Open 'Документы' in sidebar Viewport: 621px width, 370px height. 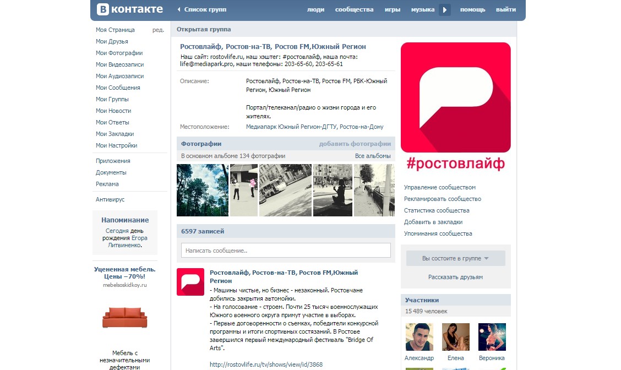coord(111,172)
